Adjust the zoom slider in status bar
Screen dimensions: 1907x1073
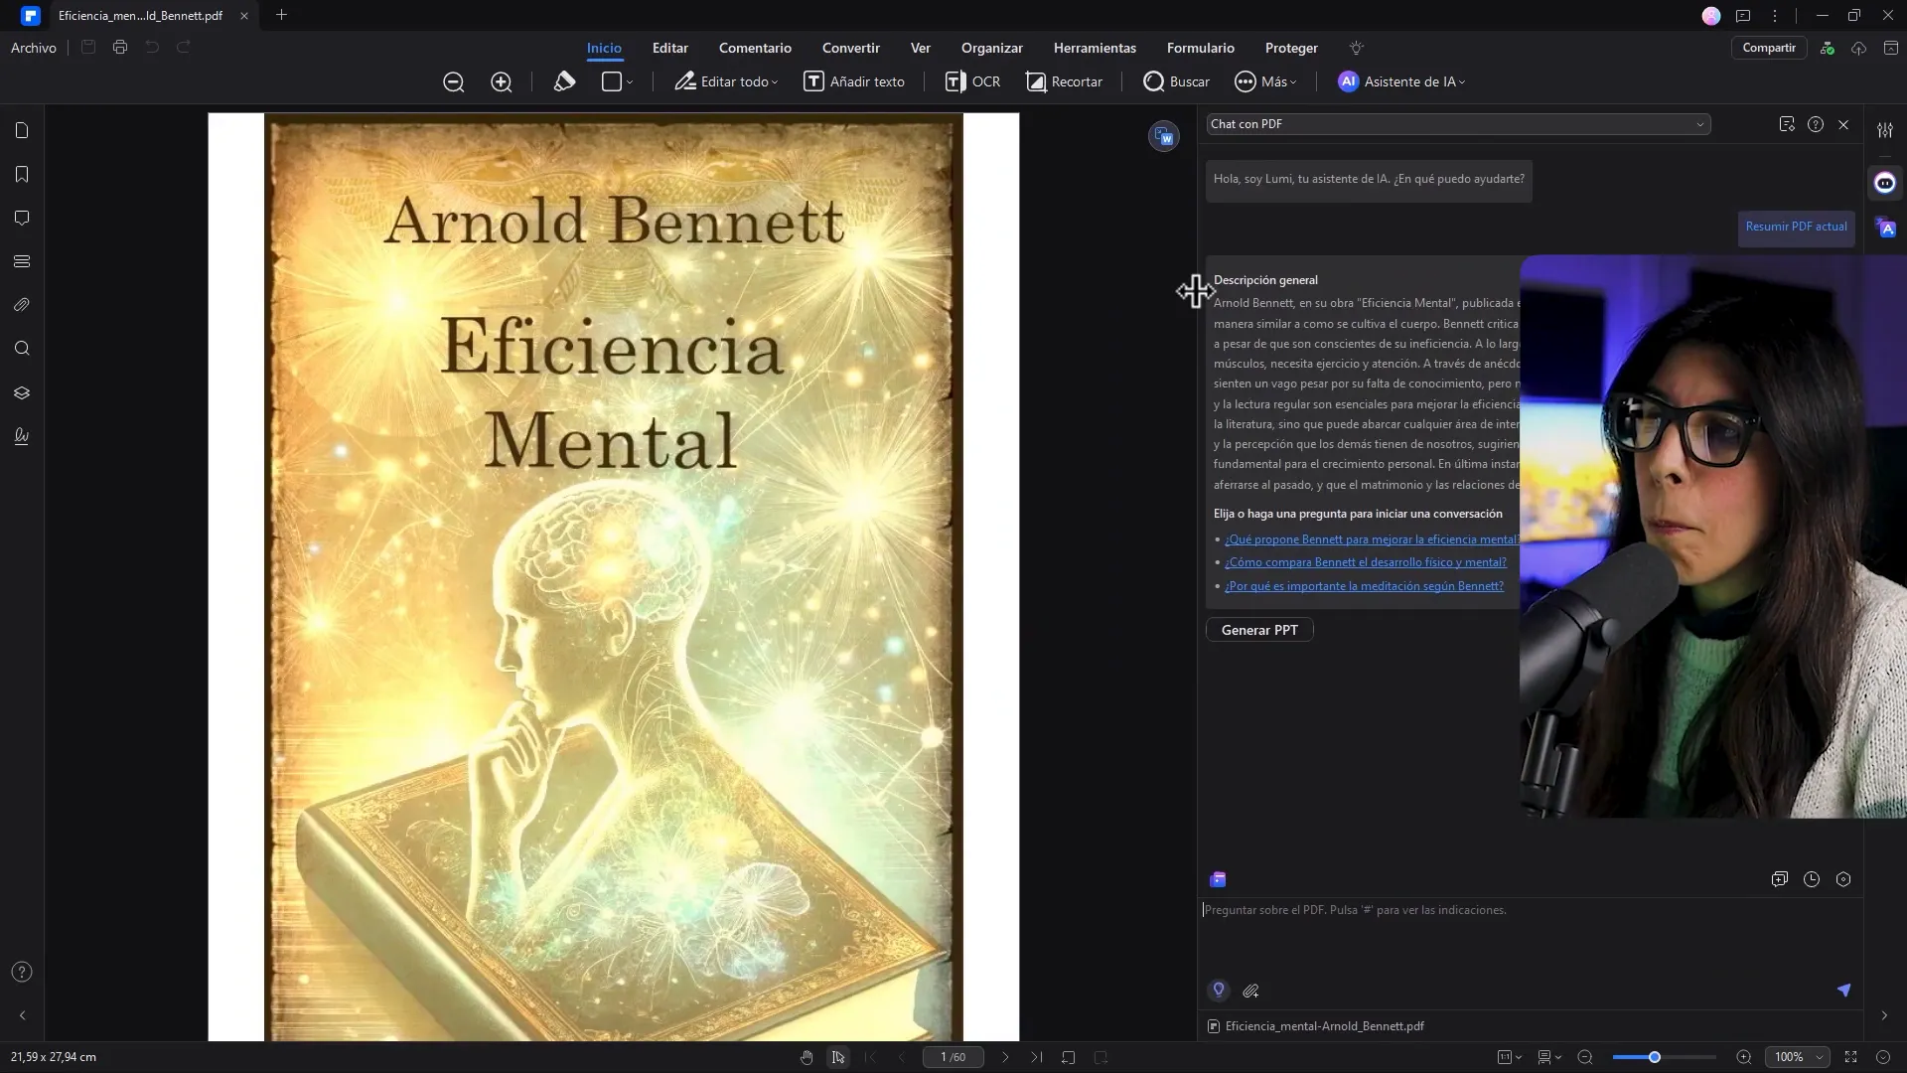(x=1665, y=1057)
